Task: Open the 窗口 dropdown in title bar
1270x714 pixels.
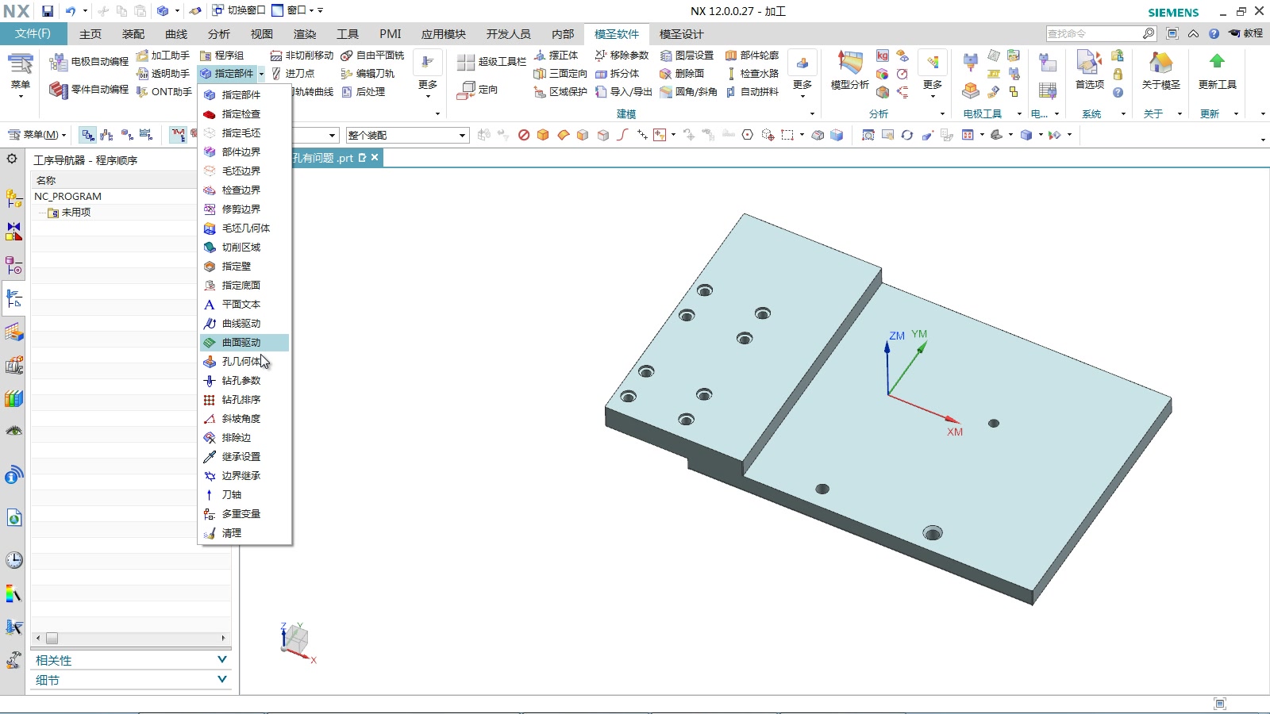Action: [x=293, y=11]
